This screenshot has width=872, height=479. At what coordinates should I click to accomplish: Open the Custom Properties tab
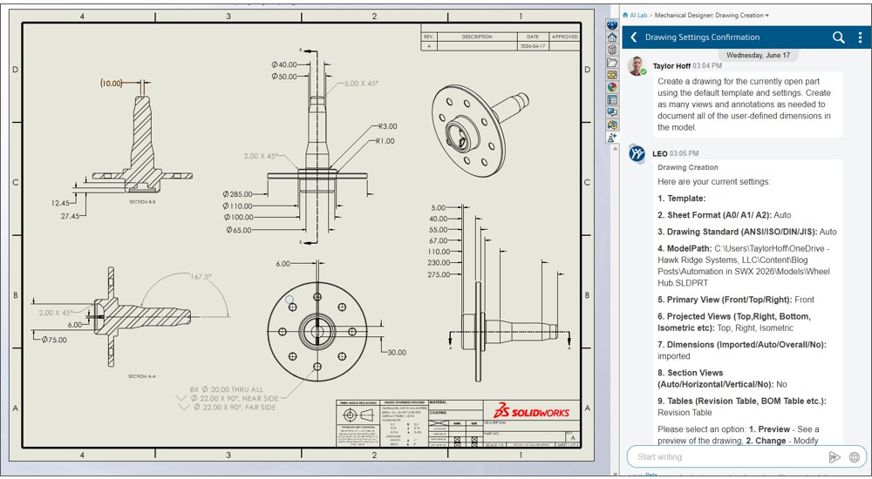[612, 100]
